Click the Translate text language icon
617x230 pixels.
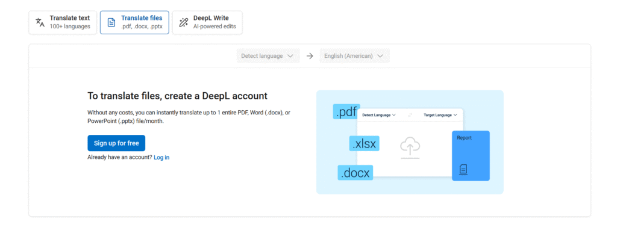click(x=40, y=22)
